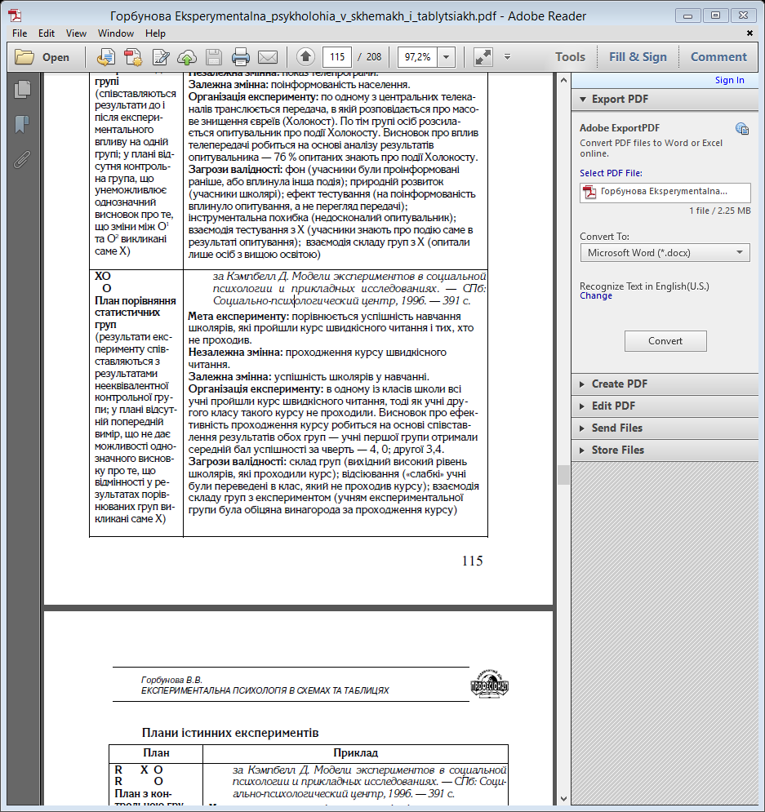Click the Print file icon
This screenshot has height=812, width=765.
coord(240,57)
